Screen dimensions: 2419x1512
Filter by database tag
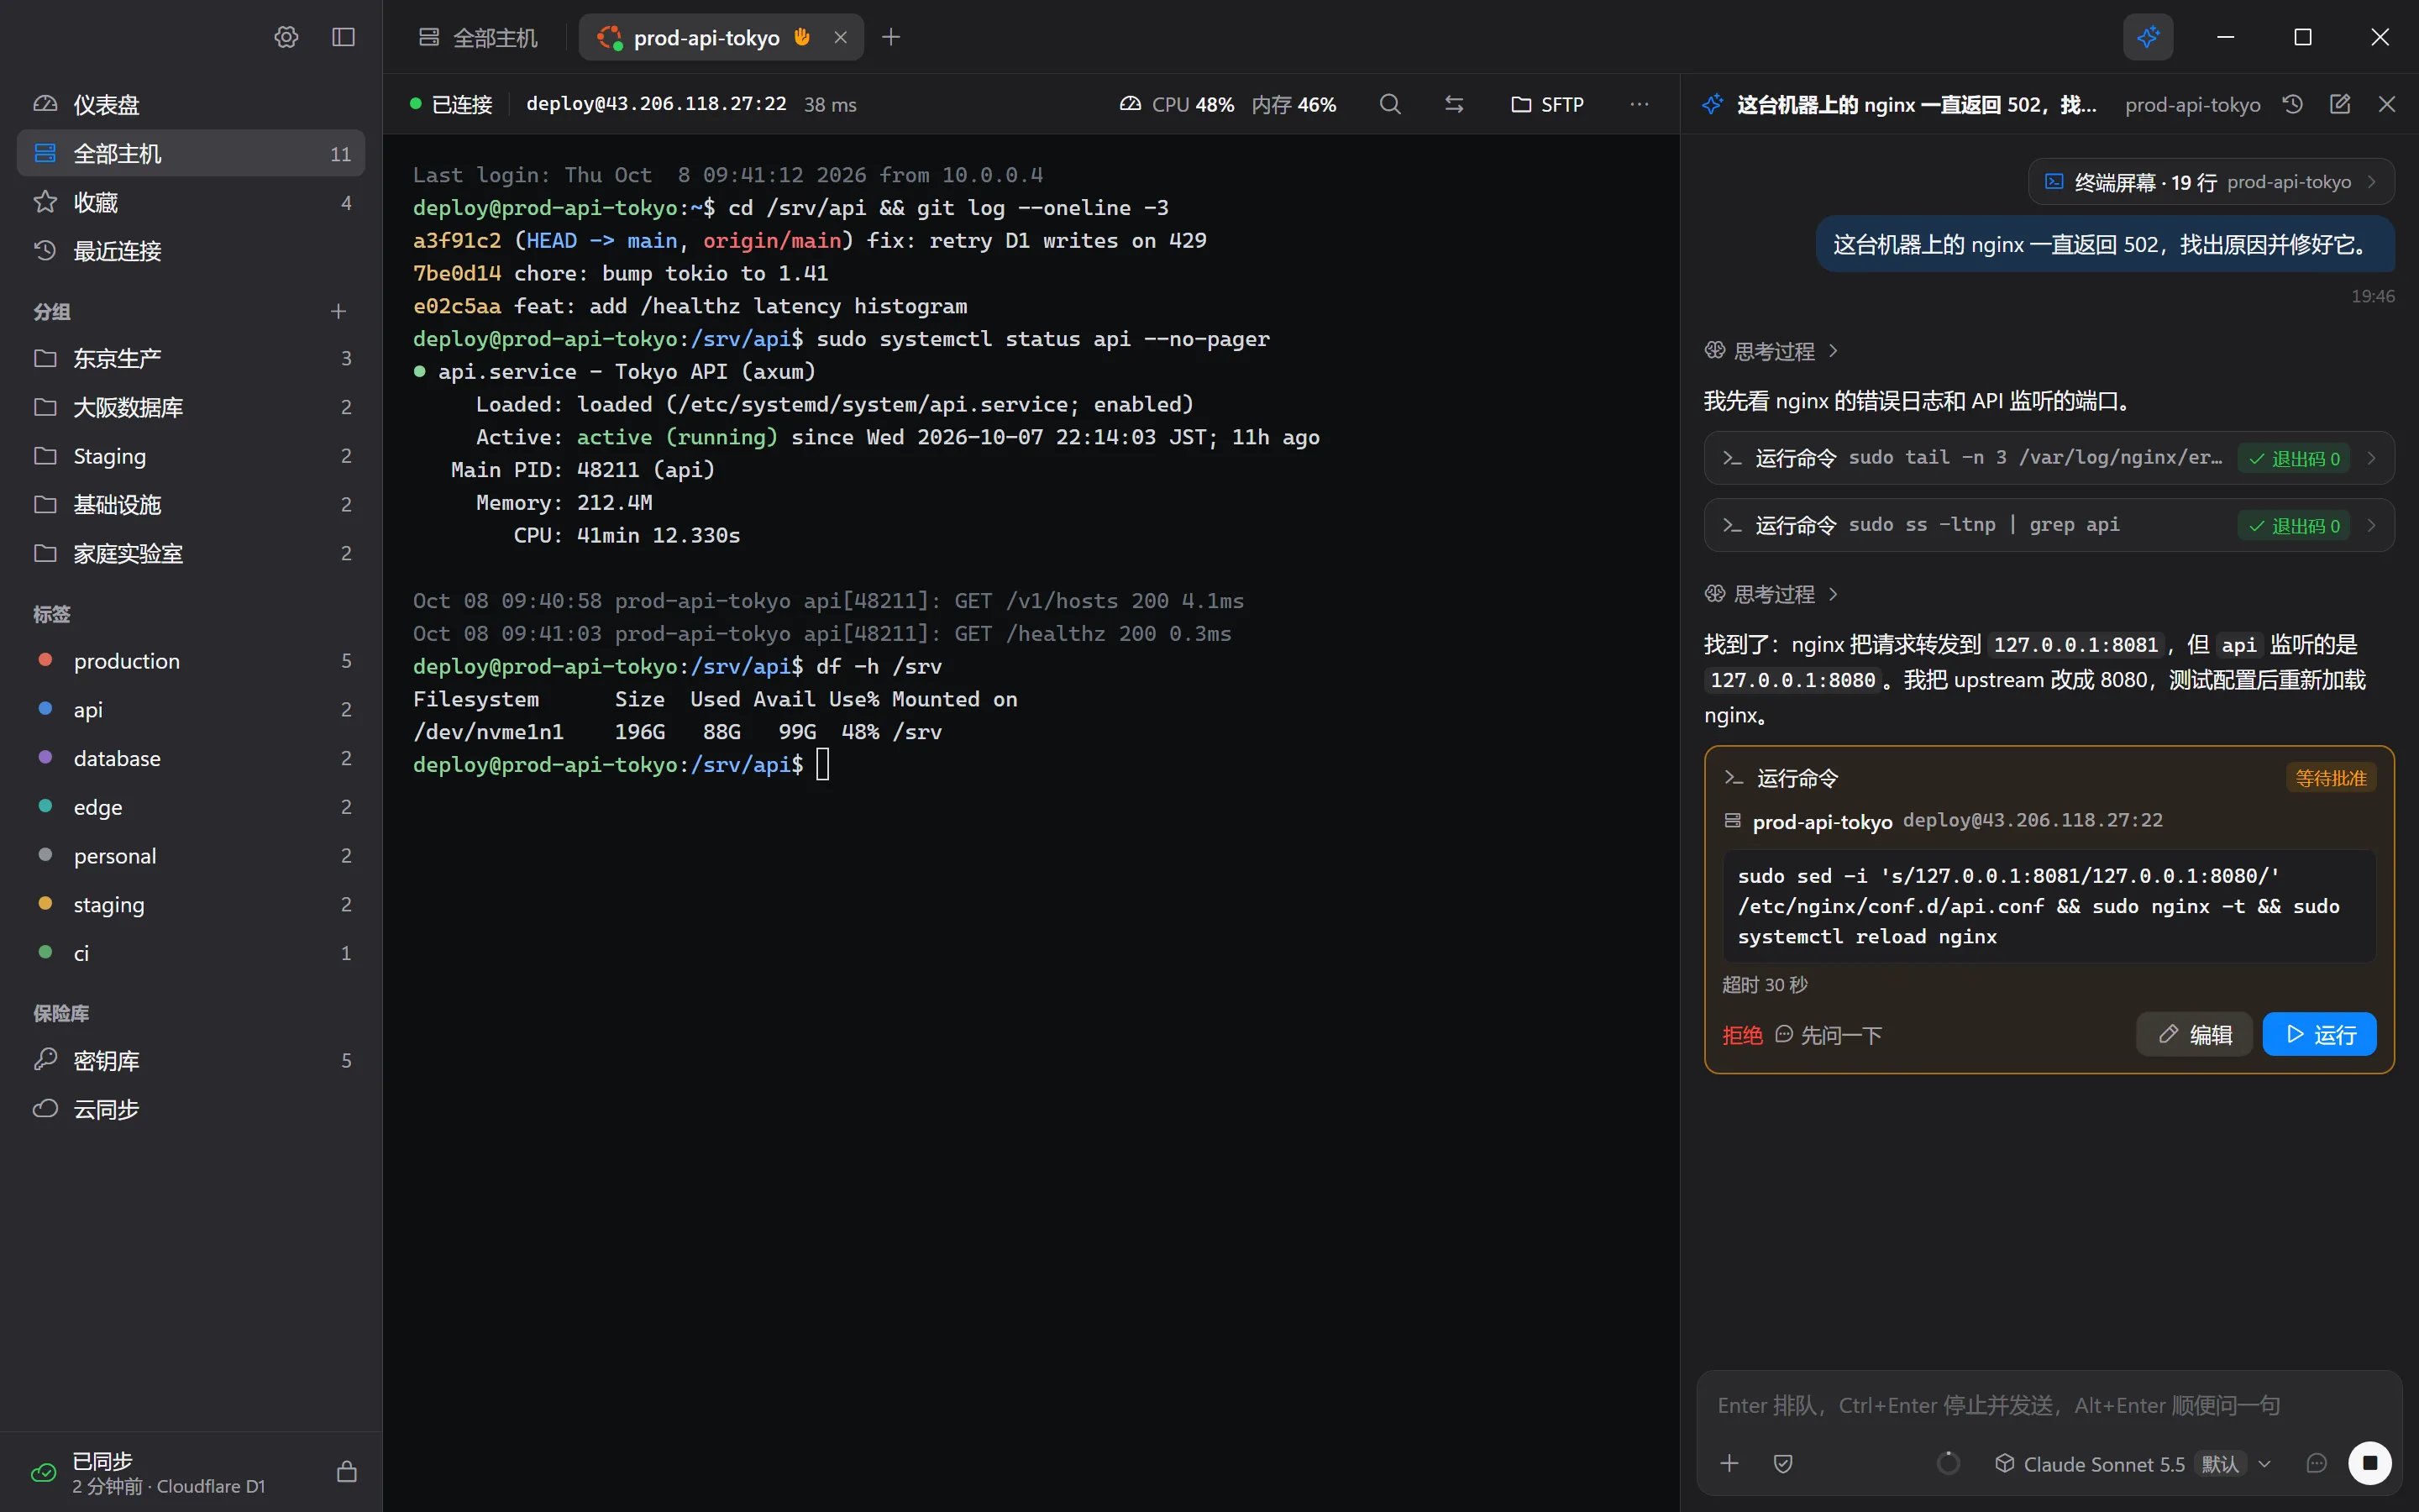pyautogui.click(x=190, y=758)
